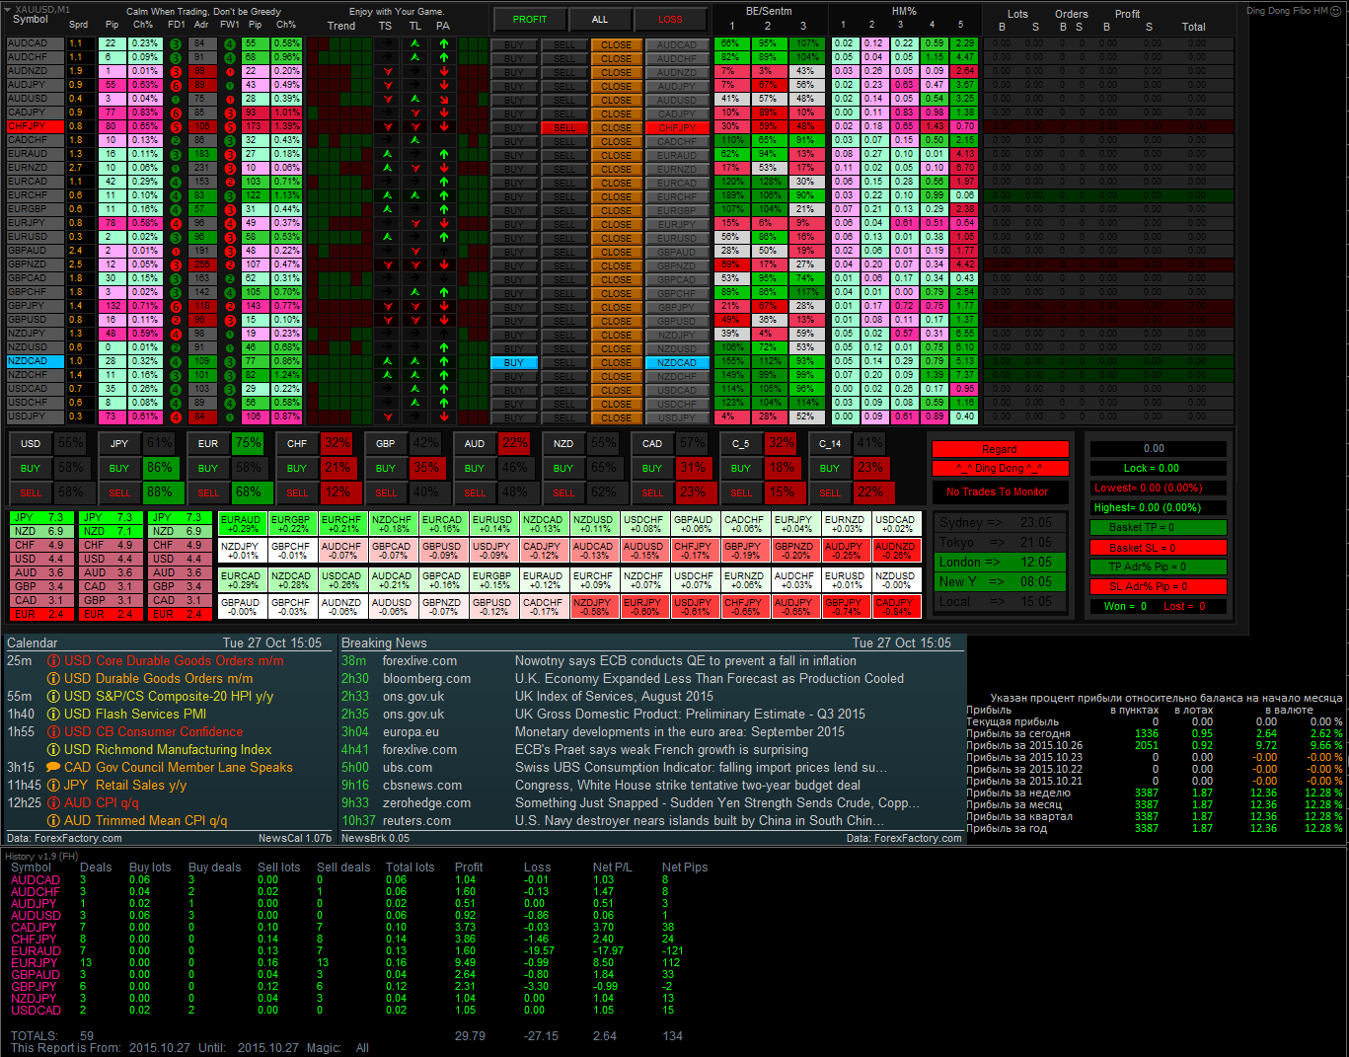Click the TL up arrow in AUDCHF row
This screenshot has height=1057, width=1349.
tap(414, 58)
